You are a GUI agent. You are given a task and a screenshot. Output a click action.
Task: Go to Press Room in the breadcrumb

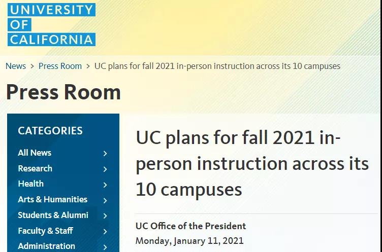60,66
